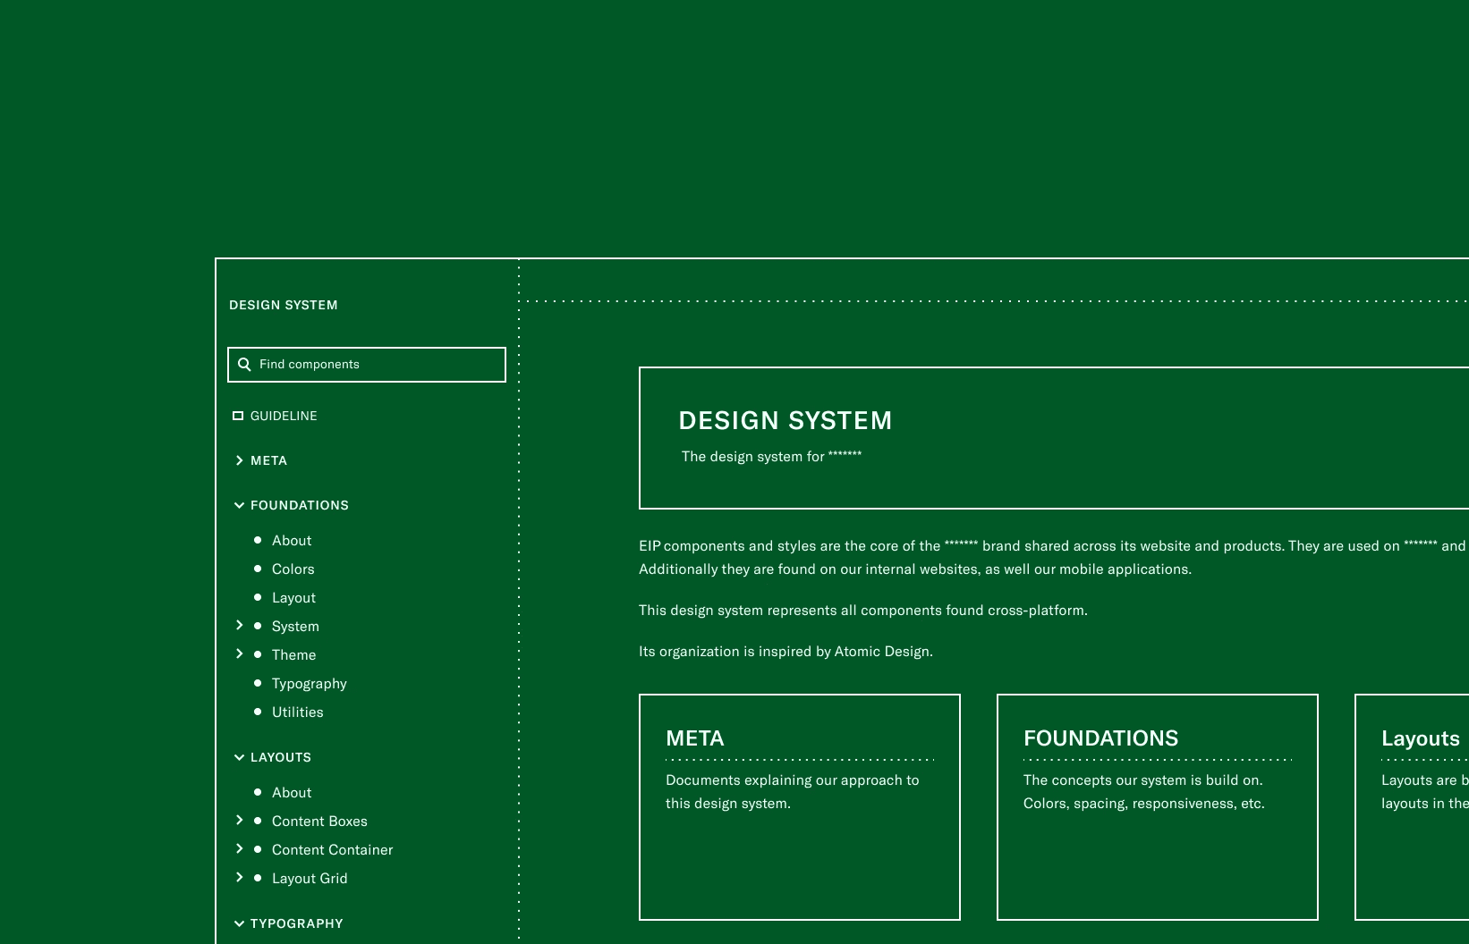Open the Content Boxes item
This screenshot has width=1469, height=944.
[x=319, y=822]
